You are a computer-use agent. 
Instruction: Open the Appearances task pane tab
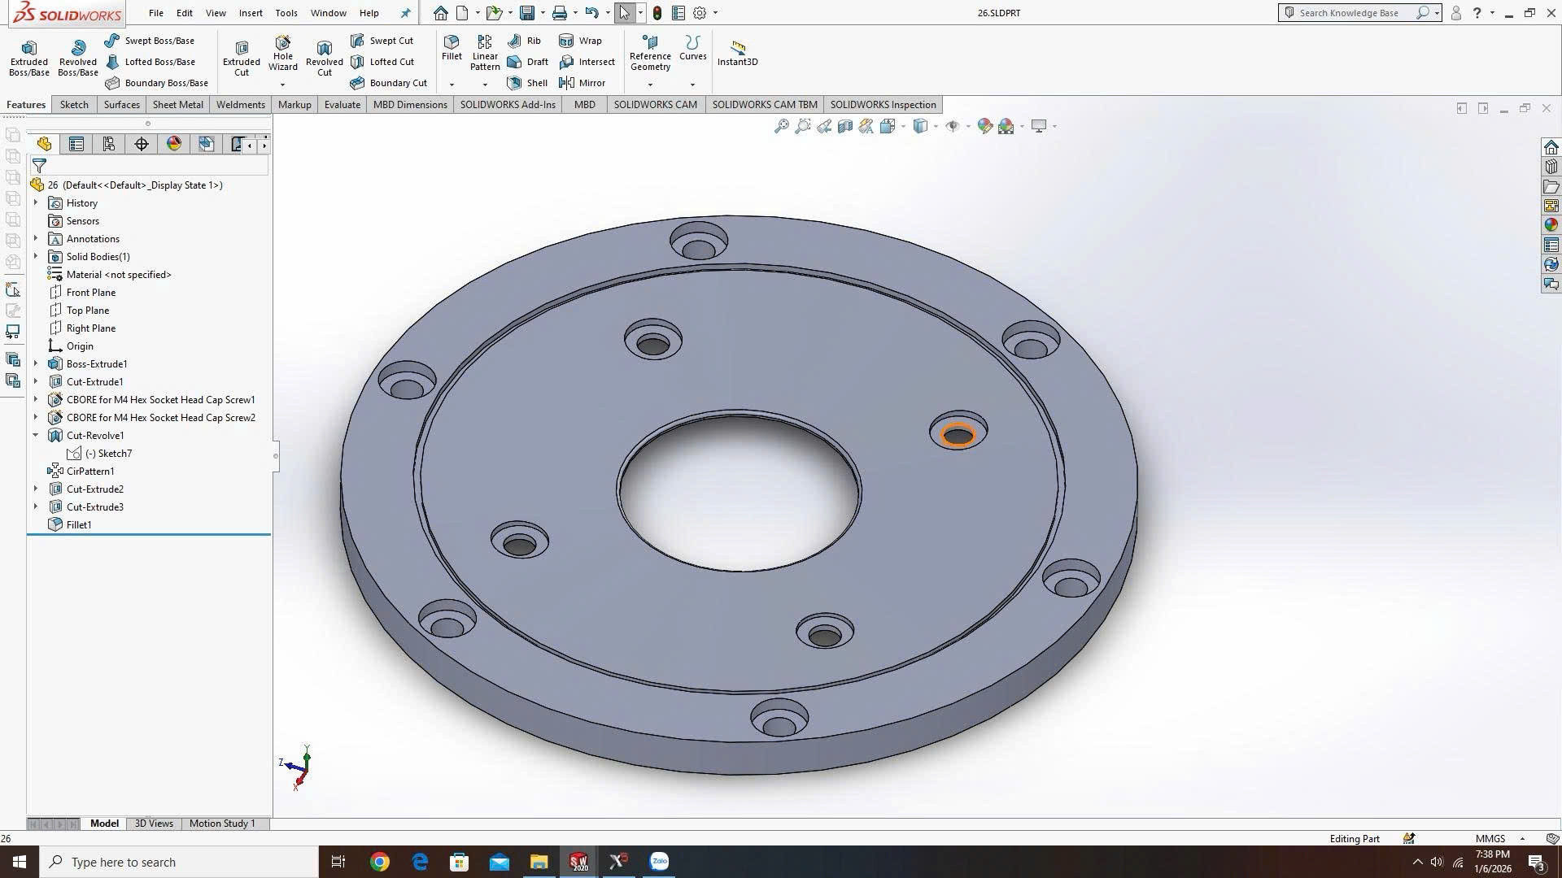[x=1551, y=225]
